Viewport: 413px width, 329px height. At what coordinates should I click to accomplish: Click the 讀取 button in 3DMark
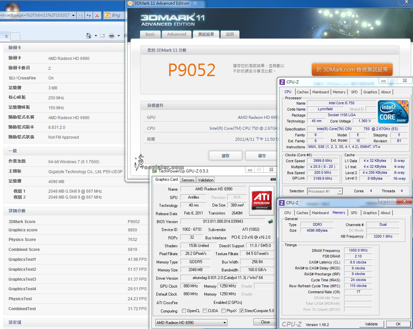point(226,156)
